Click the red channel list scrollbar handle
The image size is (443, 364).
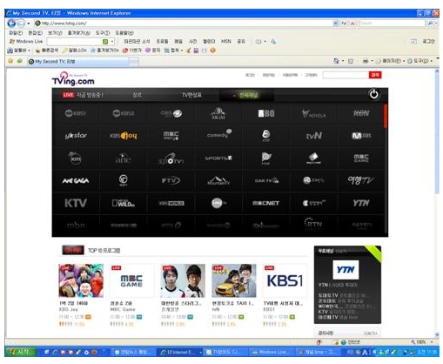pos(386,116)
